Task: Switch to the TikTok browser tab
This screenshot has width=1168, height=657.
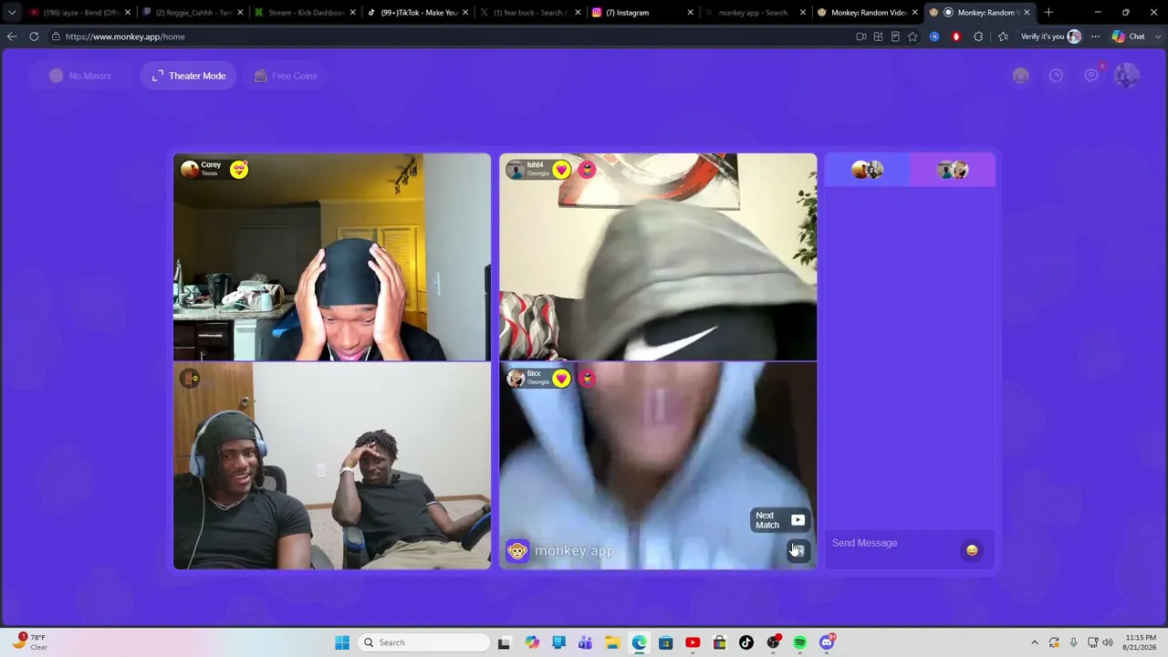Action: (419, 13)
